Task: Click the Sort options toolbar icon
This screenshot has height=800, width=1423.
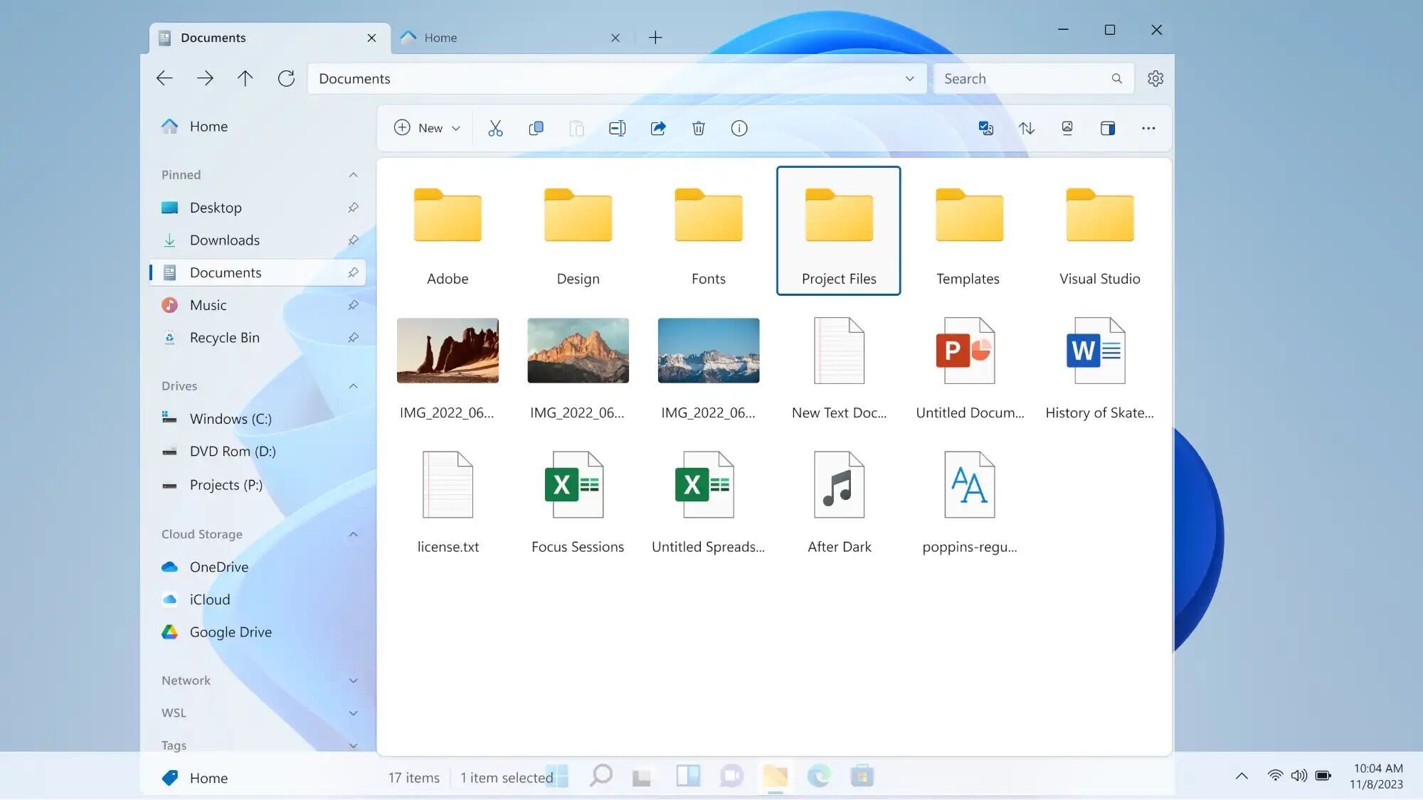Action: (1026, 128)
